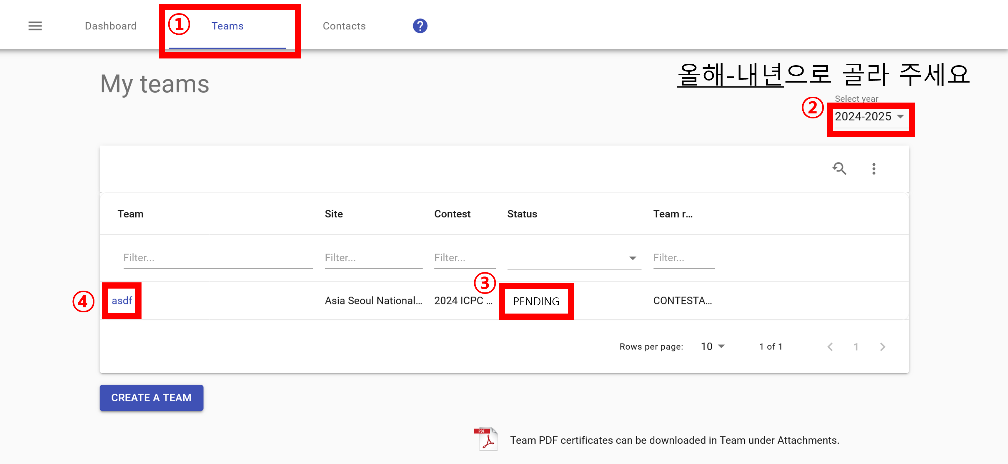
Task: Sort by the Status column header
Action: tap(522, 214)
